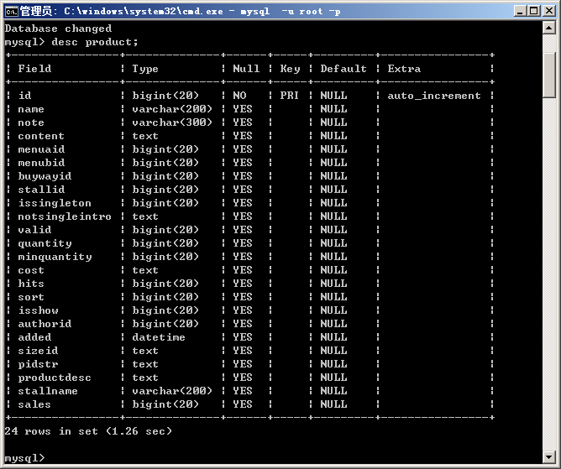Screen dimensions: 561x469
Task: Click the 'desc product;' command text
Action: pos(95,42)
